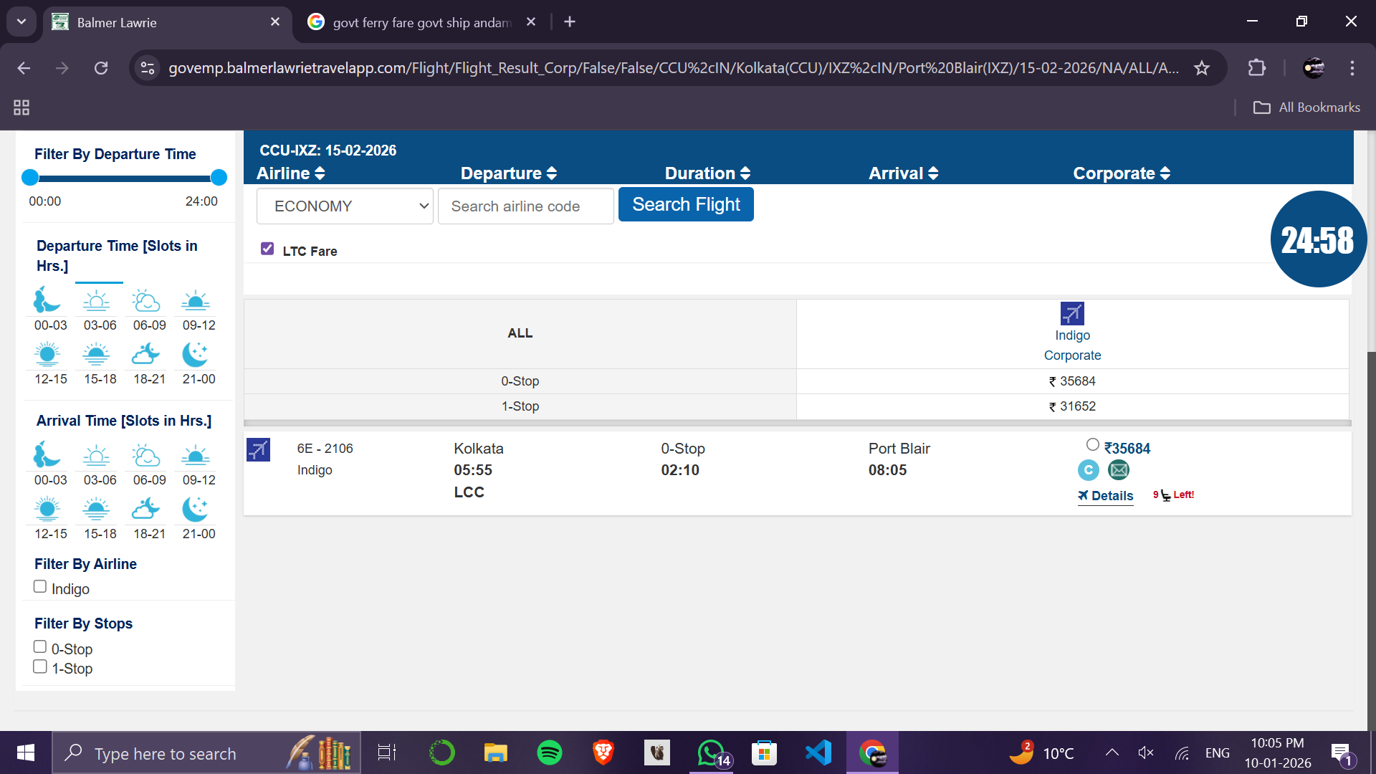Screen dimensions: 1376x774
Task: Uncheck the LTC Fare checkbox
Action: pyautogui.click(x=267, y=249)
